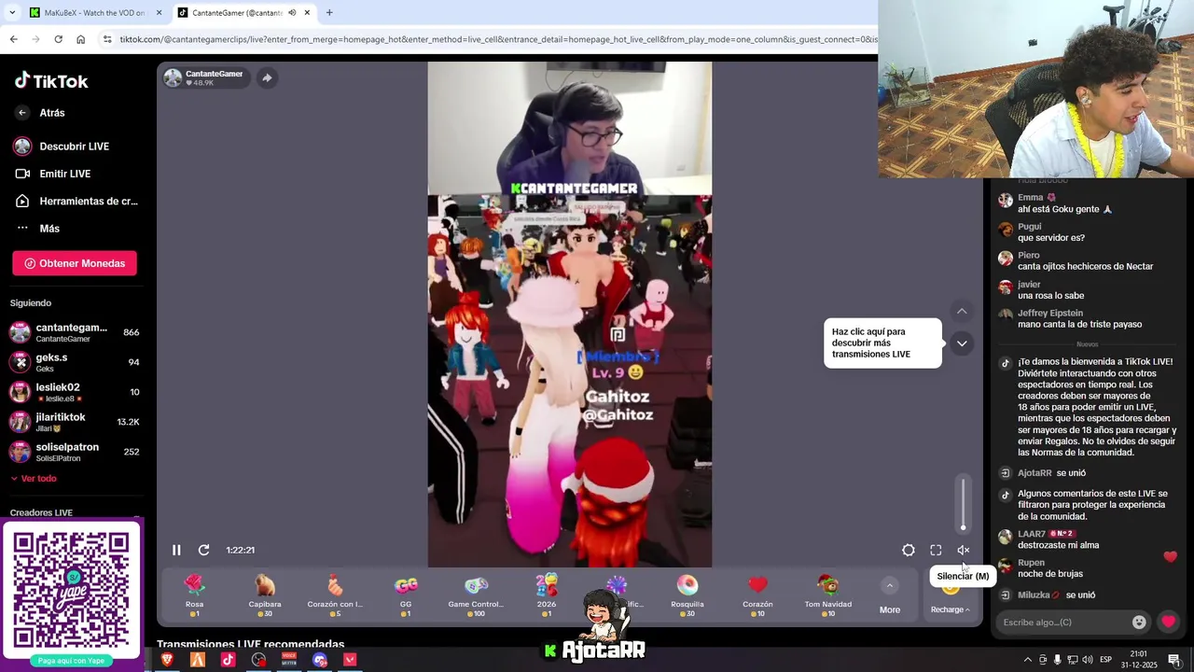This screenshot has width=1194, height=672.
Task: Open Brave browser from taskbar
Action: coord(167,660)
